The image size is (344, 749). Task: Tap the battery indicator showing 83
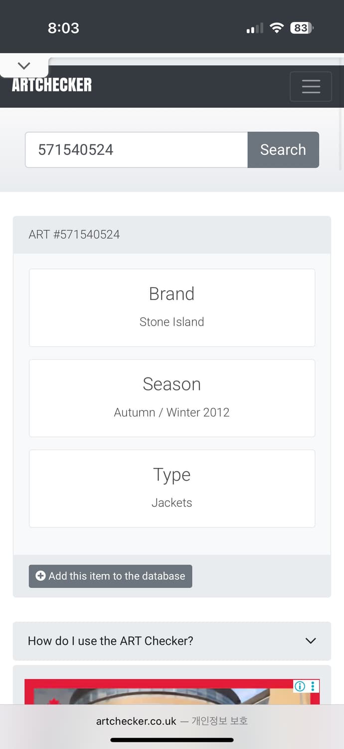coord(301,28)
